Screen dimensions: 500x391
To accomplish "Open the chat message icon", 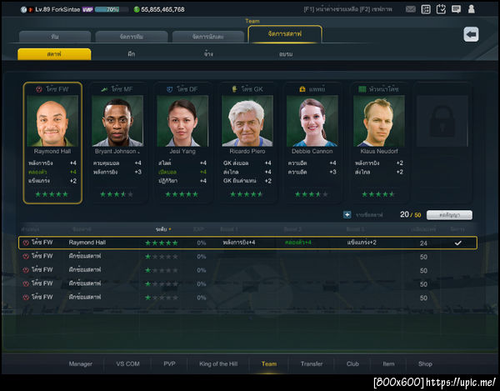I will (457, 9).
